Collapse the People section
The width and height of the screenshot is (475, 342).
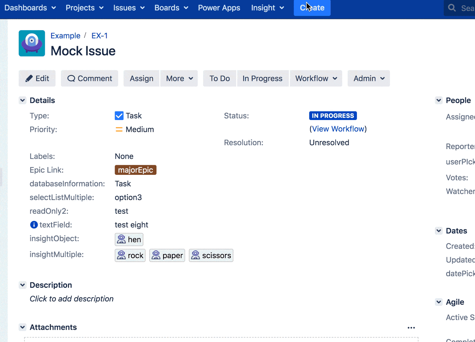438,100
